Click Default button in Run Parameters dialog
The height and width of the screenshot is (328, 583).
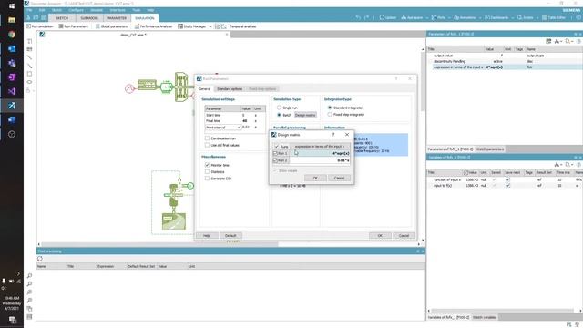(230, 235)
